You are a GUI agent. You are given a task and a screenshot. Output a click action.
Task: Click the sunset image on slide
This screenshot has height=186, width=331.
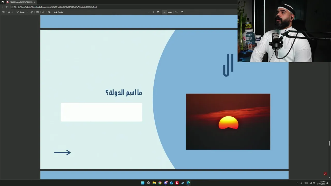(x=228, y=122)
